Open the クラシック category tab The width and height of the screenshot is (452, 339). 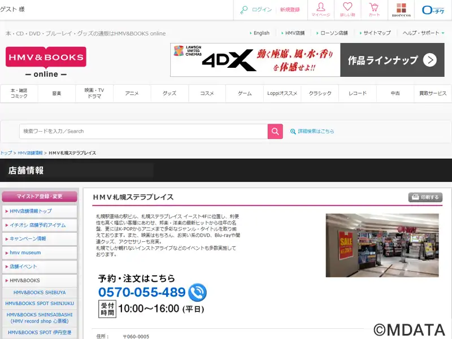click(x=320, y=93)
